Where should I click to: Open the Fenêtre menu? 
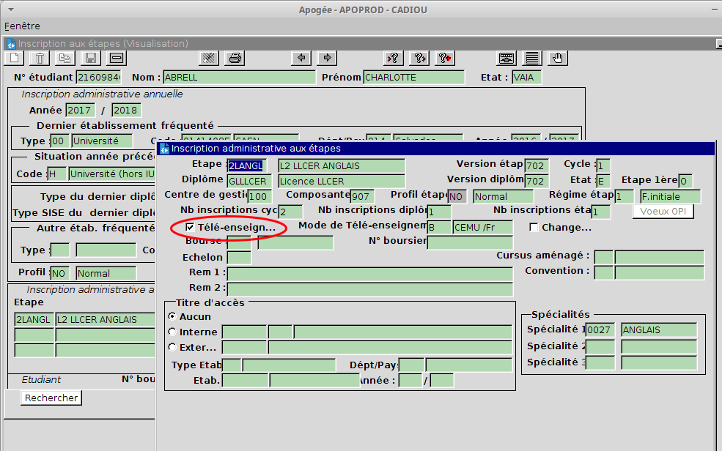pos(22,26)
